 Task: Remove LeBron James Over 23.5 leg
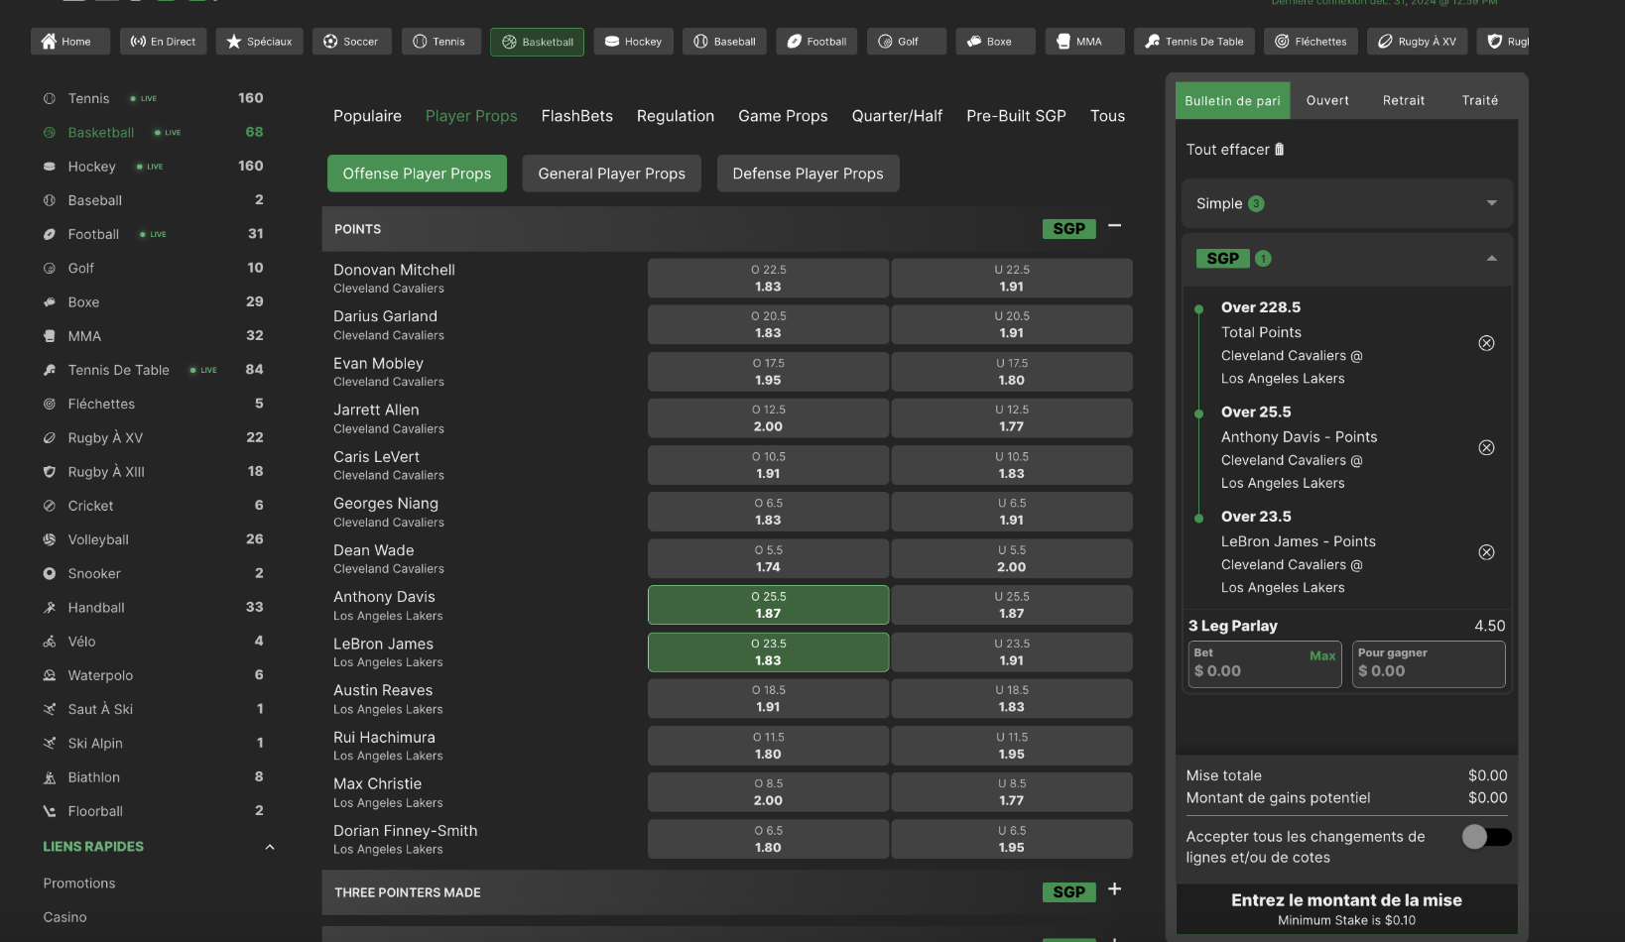1486,552
